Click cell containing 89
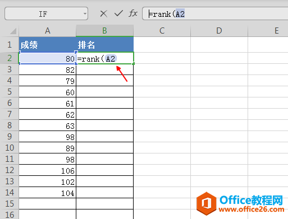The width and height of the screenshot is (288, 219). pos(48,148)
